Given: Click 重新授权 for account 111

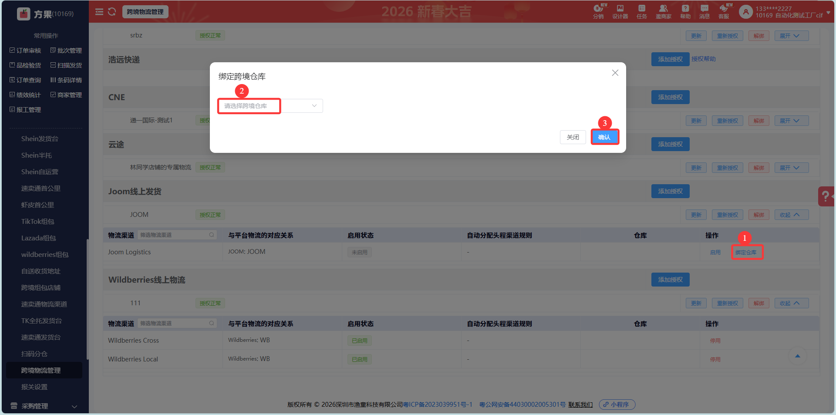Looking at the screenshot, I should [x=728, y=303].
